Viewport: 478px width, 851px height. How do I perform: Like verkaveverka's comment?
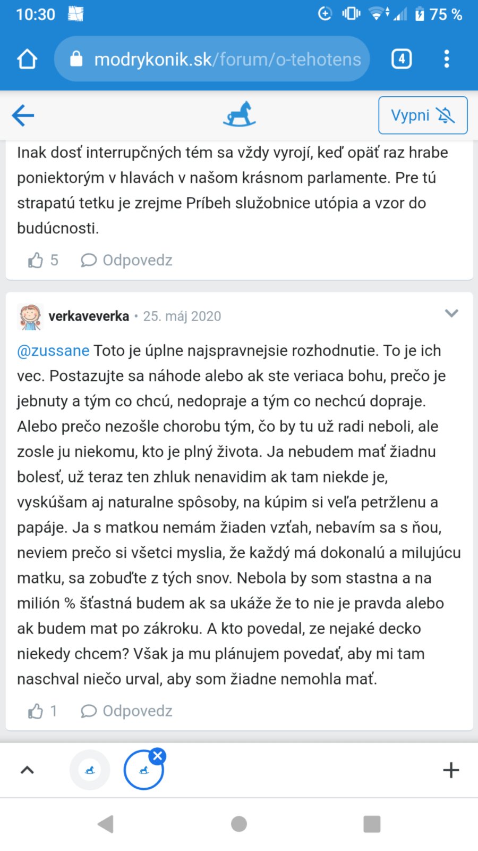36,711
